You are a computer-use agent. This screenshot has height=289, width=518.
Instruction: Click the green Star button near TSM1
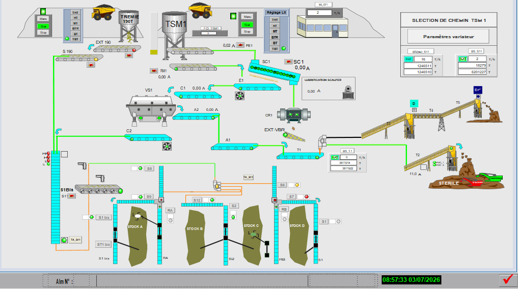(x=247, y=24)
